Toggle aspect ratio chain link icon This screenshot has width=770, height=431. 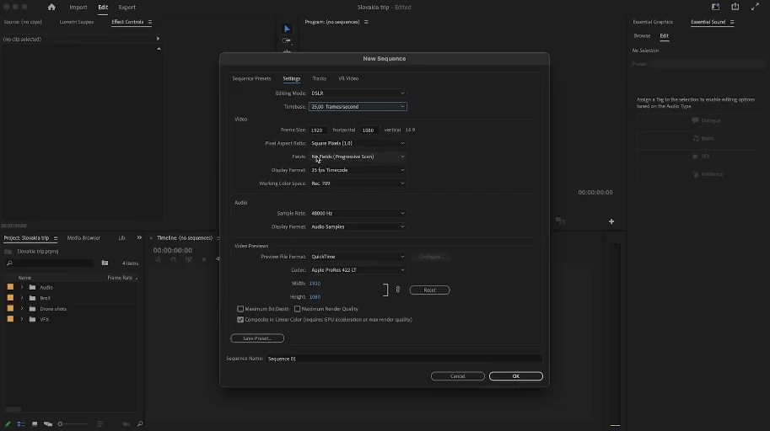pyautogui.click(x=398, y=290)
